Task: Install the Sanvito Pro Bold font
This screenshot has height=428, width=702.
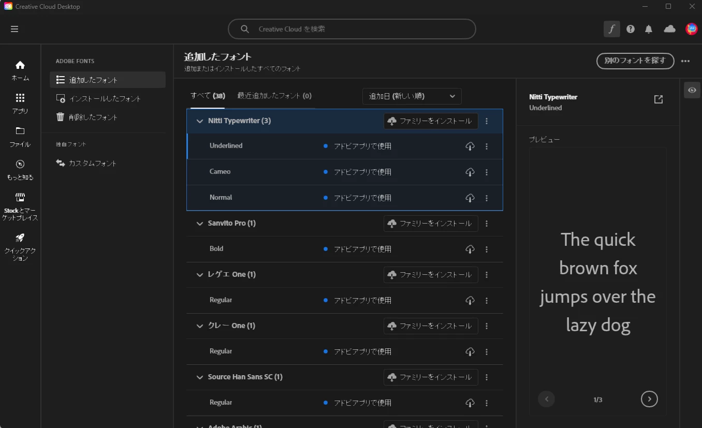Action: coord(470,249)
